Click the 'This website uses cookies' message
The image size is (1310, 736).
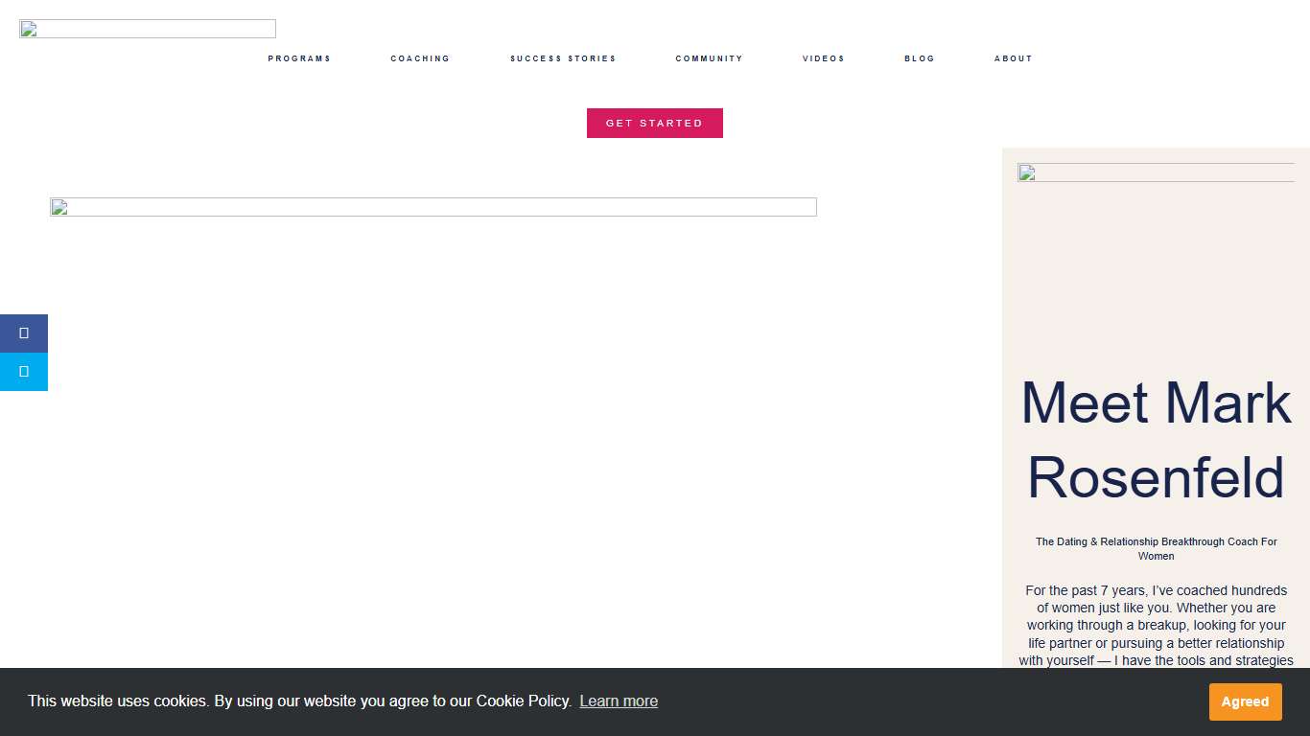299,701
